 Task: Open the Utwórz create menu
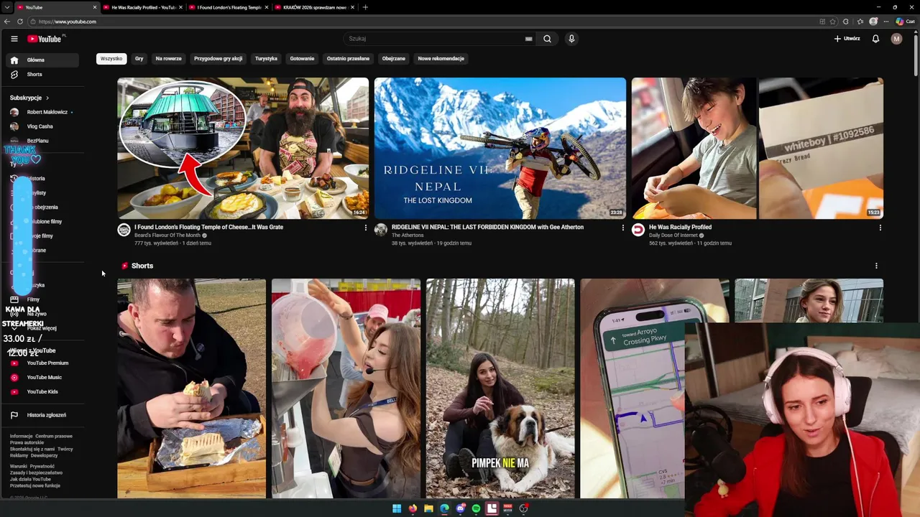847,39
